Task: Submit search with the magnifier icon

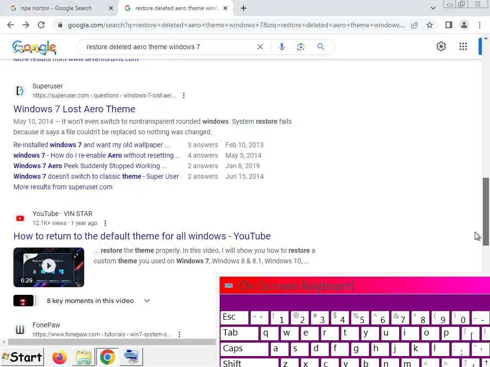Action: 321,47
